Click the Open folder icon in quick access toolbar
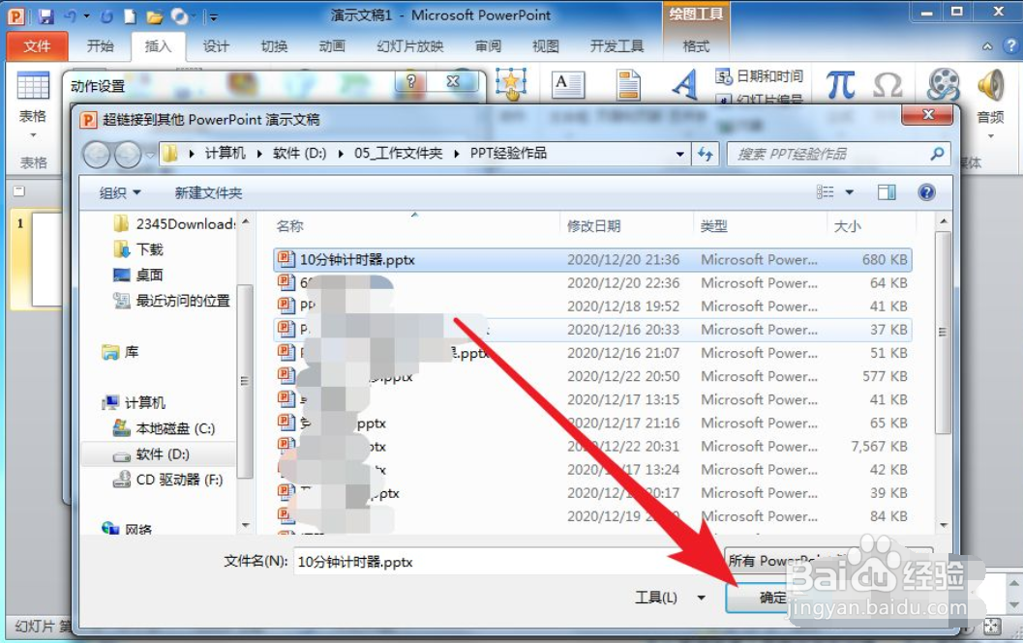This screenshot has width=1023, height=643. (x=155, y=16)
